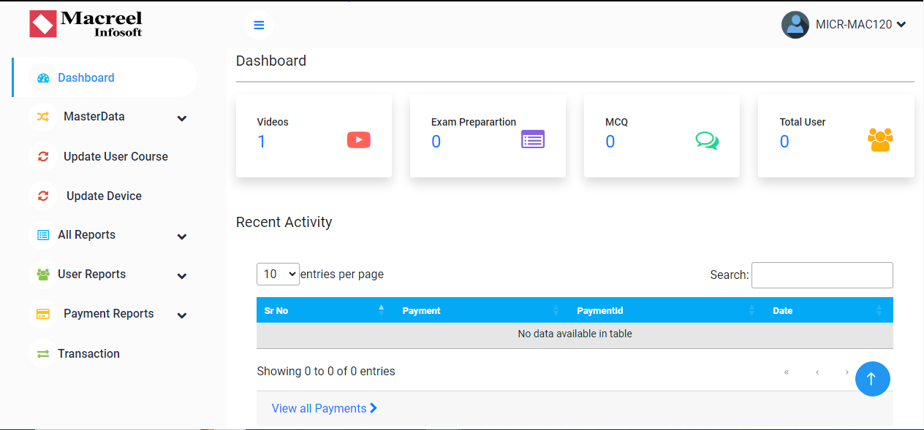Viewport: 924px width, 430px height.
Task: Focus the Search input field
Action: (x=822, y=275)
